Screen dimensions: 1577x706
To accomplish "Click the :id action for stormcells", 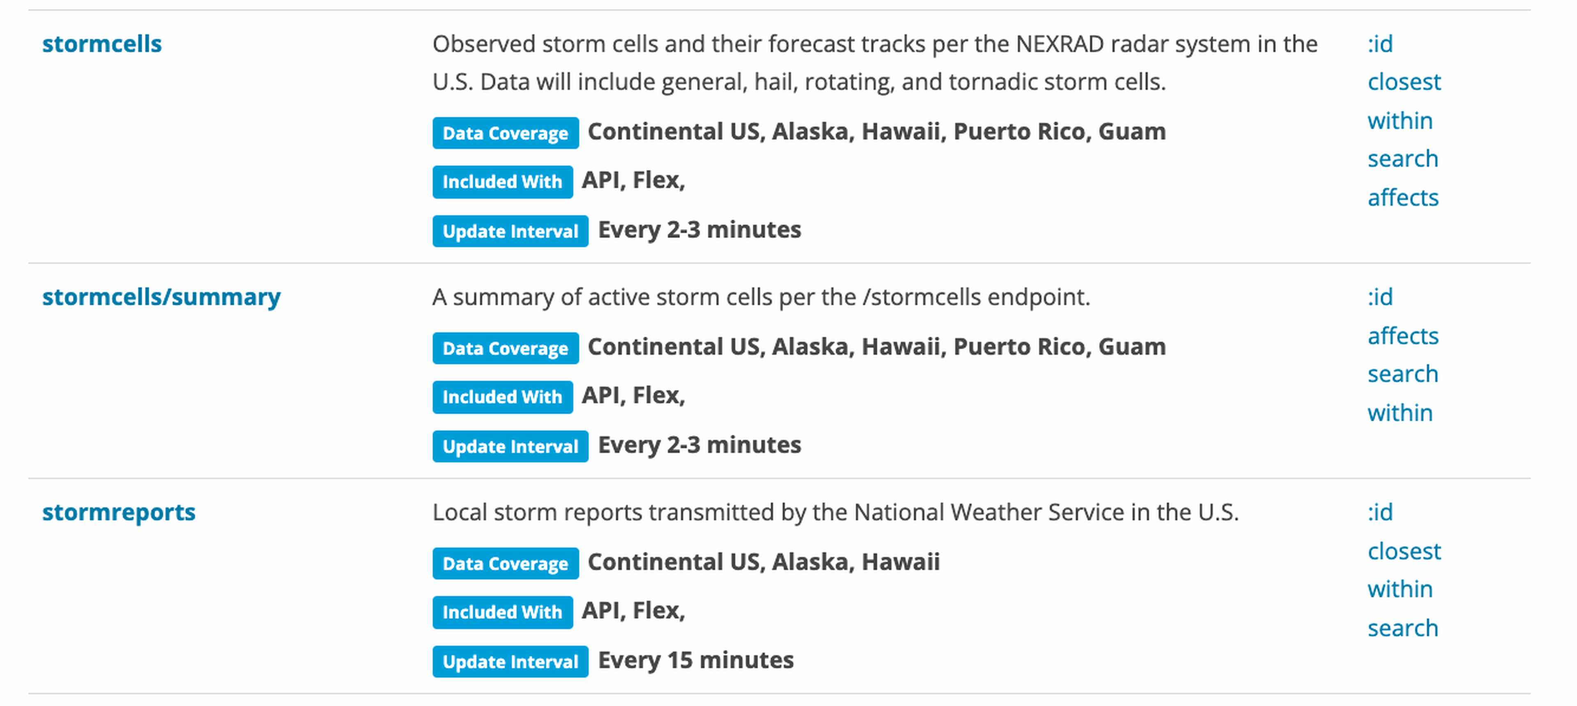I will click(x=1380, y=44).
